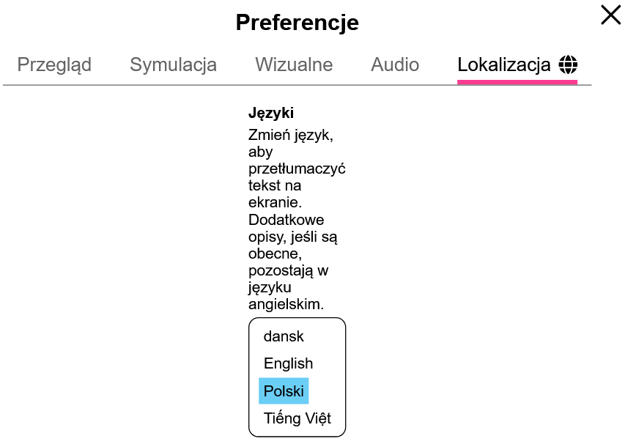Click the word przetłumaczyć in the description
This screenshot has width=625, height=444.
297,169
